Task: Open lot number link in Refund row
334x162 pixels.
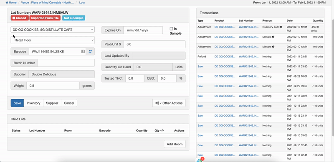Action: click(249, 57)
